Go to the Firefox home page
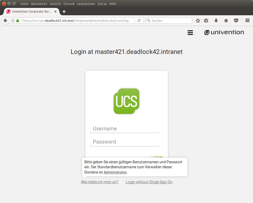The image size is (253, 203). [x=226, y=21]
